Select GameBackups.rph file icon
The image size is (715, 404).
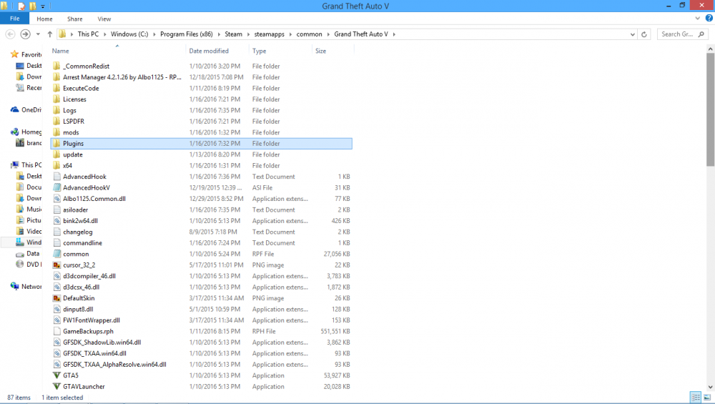[56, 332]
